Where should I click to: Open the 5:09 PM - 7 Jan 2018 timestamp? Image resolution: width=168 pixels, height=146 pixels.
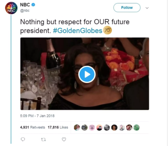click(37, 116)
